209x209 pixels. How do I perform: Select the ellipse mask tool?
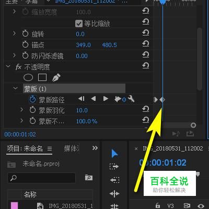[x=28, y=78]
